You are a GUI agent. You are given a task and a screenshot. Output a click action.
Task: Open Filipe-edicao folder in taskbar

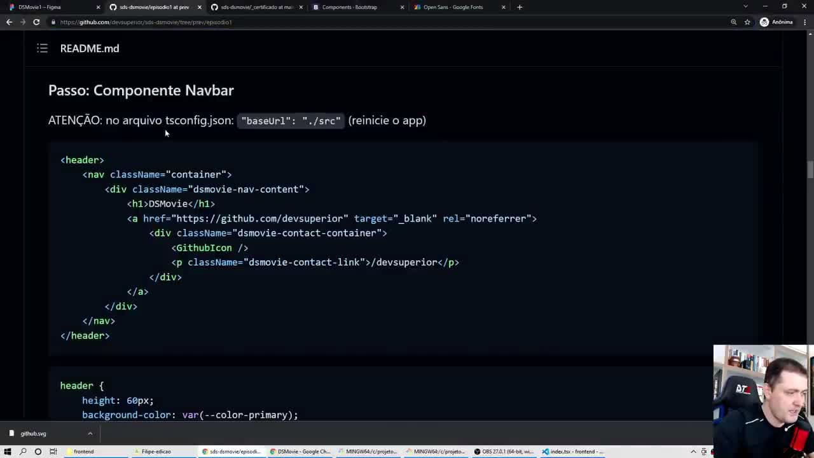click(x=163, y=452)
